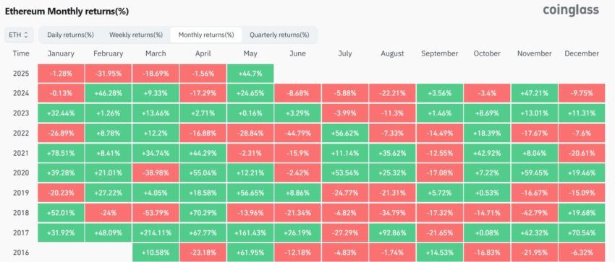Select the May 2025 +44.7% cell
The image size is (615, 262).
click(250, 73)
